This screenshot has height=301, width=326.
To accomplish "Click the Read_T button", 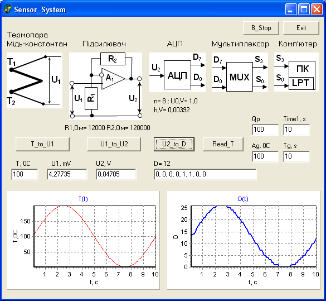I will 223,144.
